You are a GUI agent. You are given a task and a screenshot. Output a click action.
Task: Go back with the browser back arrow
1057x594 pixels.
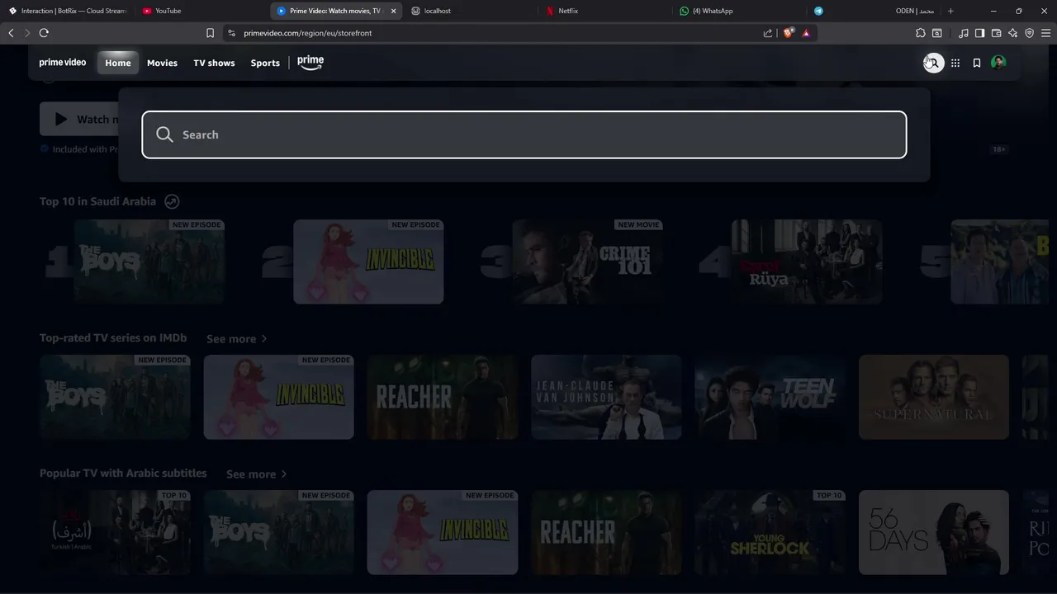point(11,33)
